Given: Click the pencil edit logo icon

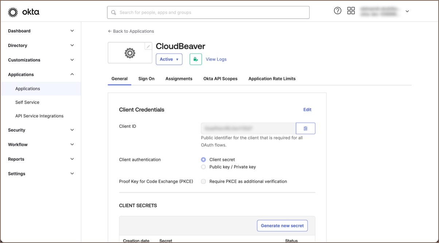Looking at the screenshot, I should (x=148, y=46).
